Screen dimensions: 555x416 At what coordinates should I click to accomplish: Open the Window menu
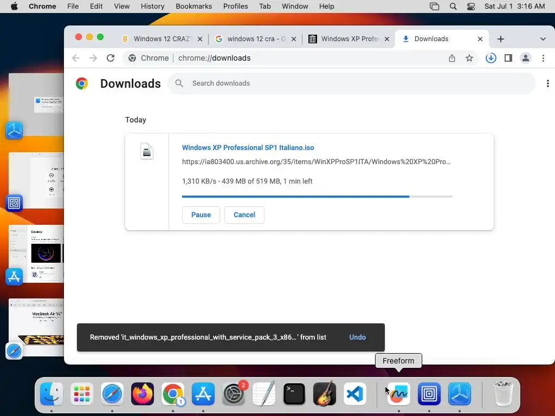coord(295,6)
